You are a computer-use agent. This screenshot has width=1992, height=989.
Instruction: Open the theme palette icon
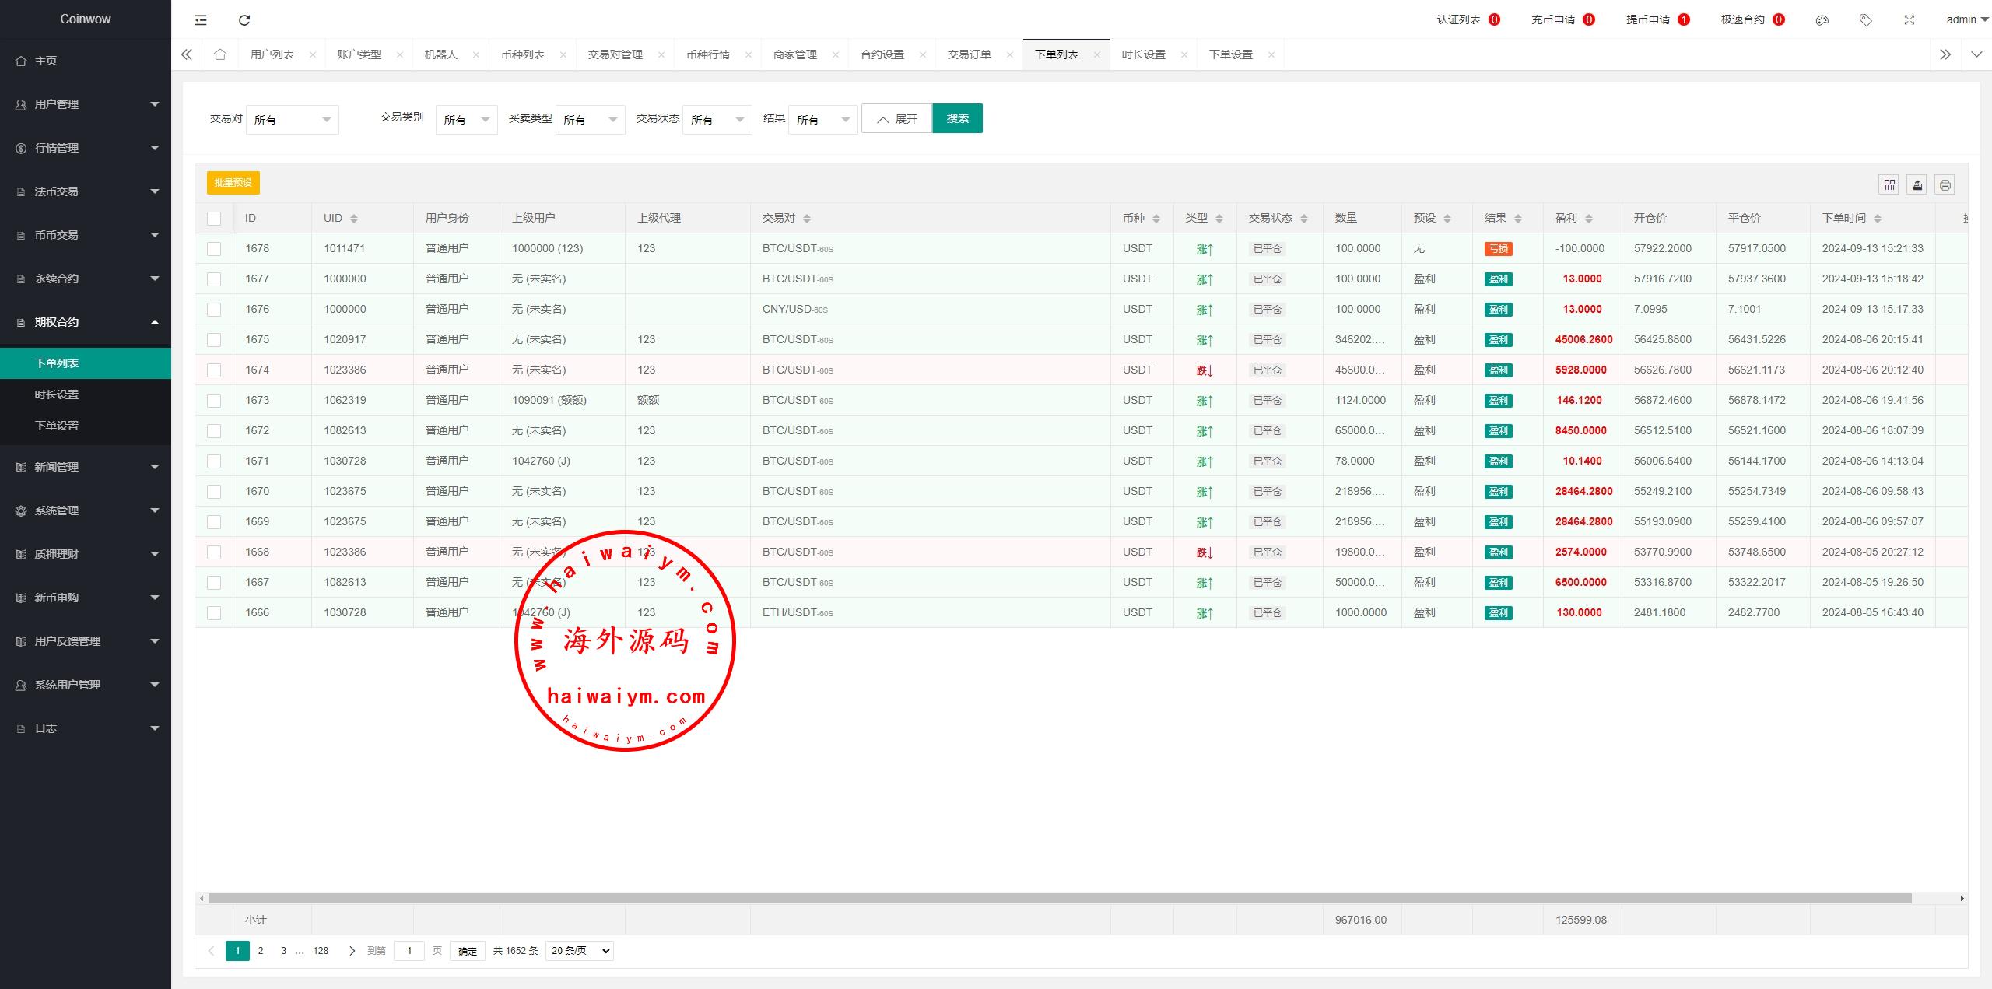[1822, 20]
